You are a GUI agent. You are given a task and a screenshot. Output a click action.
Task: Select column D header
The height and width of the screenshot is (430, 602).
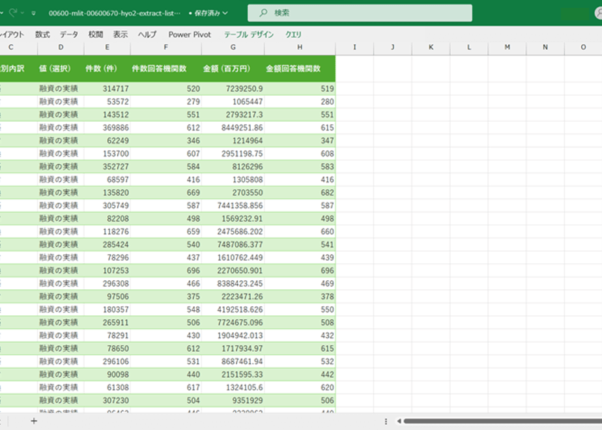click(x=61, y=47)
